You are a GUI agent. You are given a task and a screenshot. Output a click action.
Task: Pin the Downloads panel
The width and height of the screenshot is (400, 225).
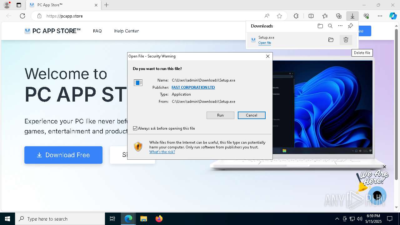pos(350,26)
